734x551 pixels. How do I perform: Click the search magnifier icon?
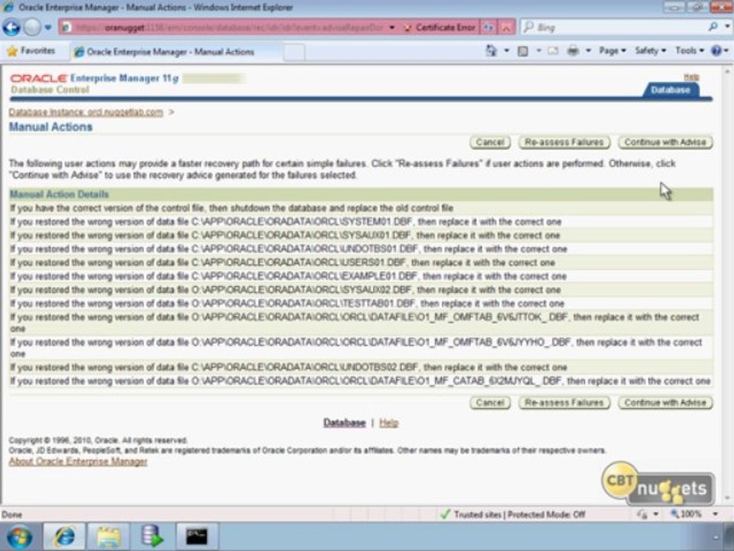713,27
